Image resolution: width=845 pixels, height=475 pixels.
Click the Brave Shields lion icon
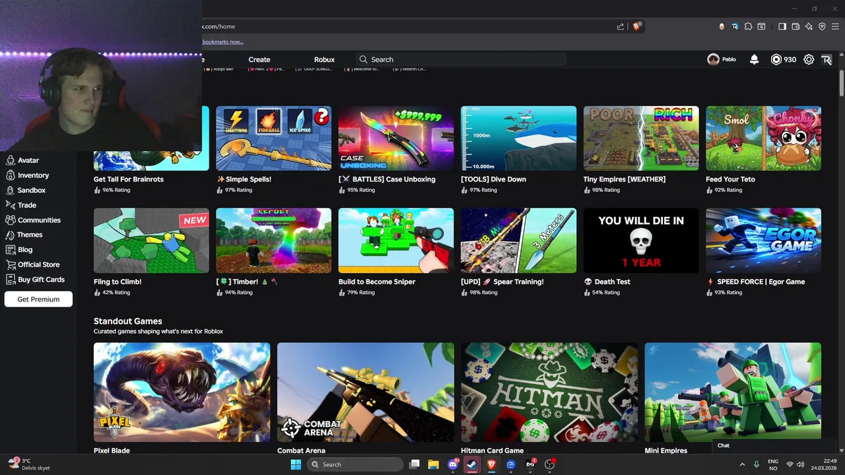636,26
